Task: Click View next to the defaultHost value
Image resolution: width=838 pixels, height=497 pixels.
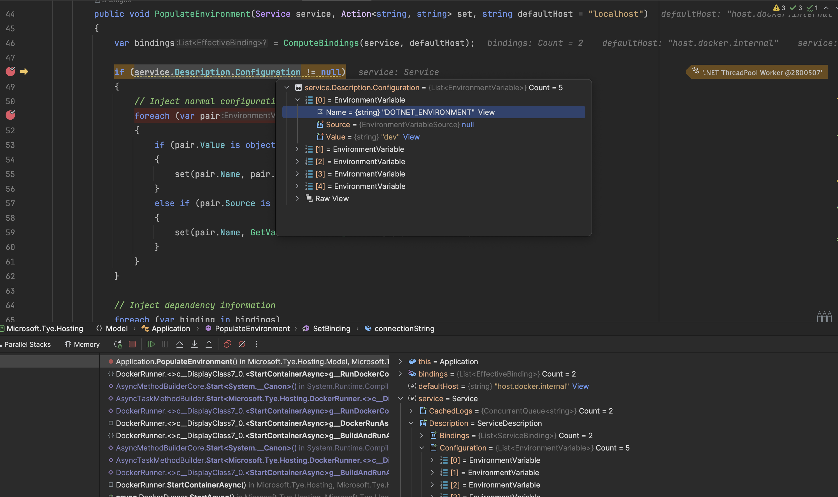Action: pos(581,386)
